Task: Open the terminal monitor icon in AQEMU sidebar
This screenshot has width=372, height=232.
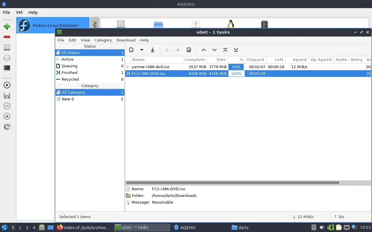Action: click(x=7, y=68)
